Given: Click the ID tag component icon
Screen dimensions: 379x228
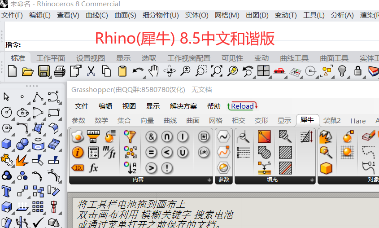Looking at the screenshot, I should pos(78,168).
